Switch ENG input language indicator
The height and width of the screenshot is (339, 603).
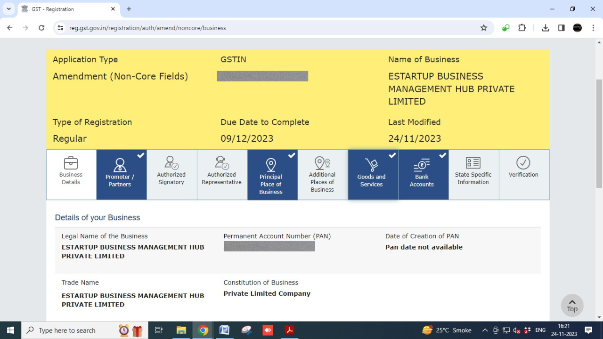point(540,330)
